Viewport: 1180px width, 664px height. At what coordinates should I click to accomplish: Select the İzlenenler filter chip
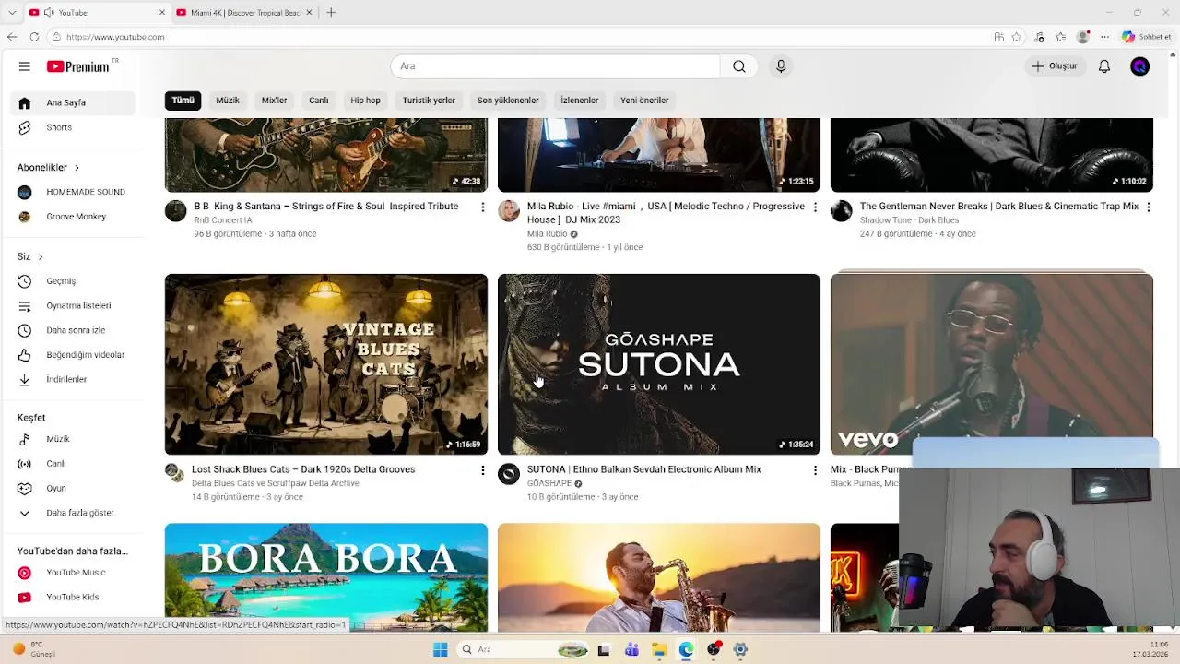[580, 100]
